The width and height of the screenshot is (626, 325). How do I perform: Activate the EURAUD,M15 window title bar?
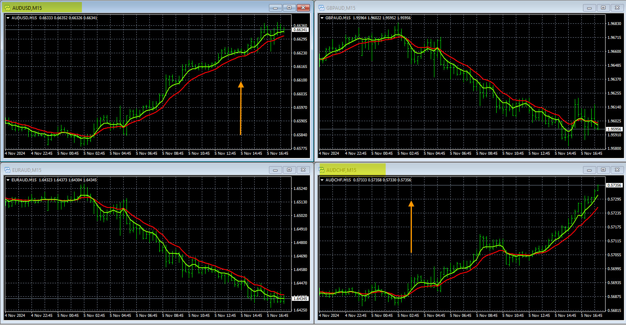(143, 170)
